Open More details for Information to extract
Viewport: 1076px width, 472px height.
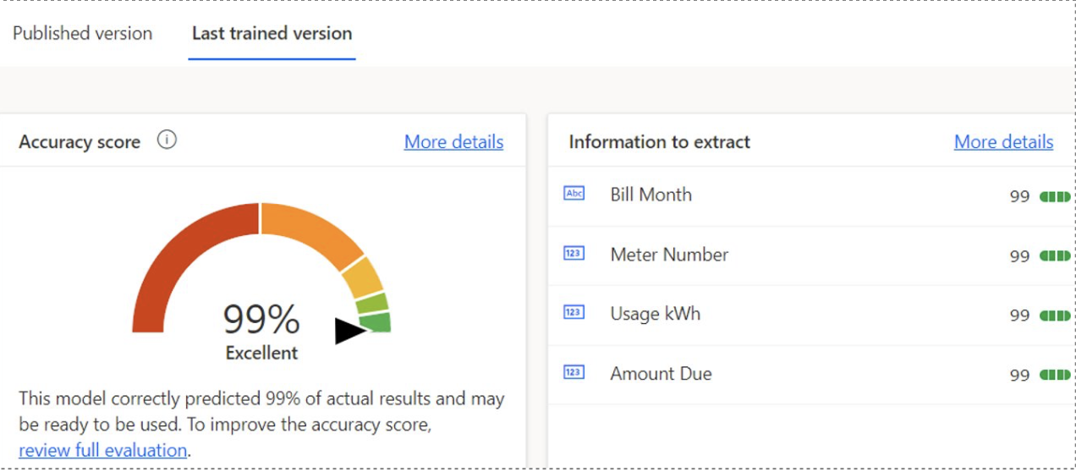pyautogui.click(x=1003, y=142)
